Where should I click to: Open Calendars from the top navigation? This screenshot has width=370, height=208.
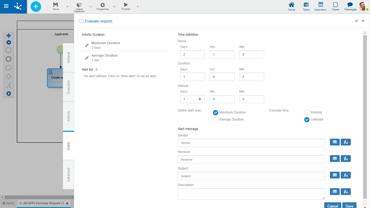320,6
